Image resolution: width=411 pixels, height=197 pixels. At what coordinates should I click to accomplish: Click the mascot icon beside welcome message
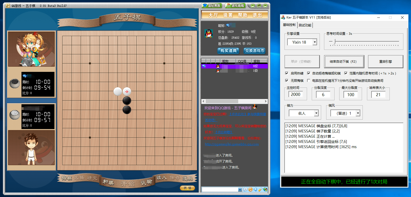coord(255,107)
